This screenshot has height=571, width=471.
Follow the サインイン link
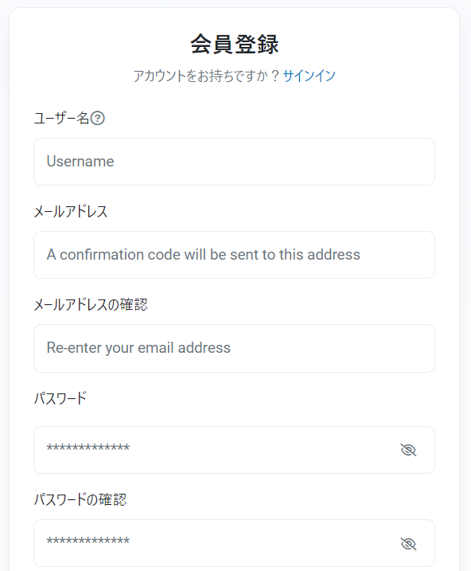tap(309, 76)
